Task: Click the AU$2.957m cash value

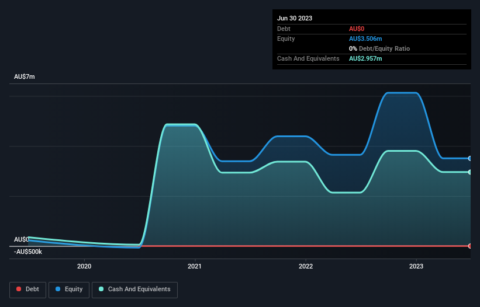Action: [365, 58]
